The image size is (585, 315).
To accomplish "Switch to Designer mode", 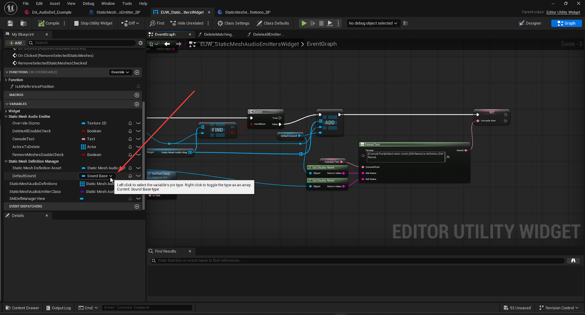I will [x=530, y=23].
